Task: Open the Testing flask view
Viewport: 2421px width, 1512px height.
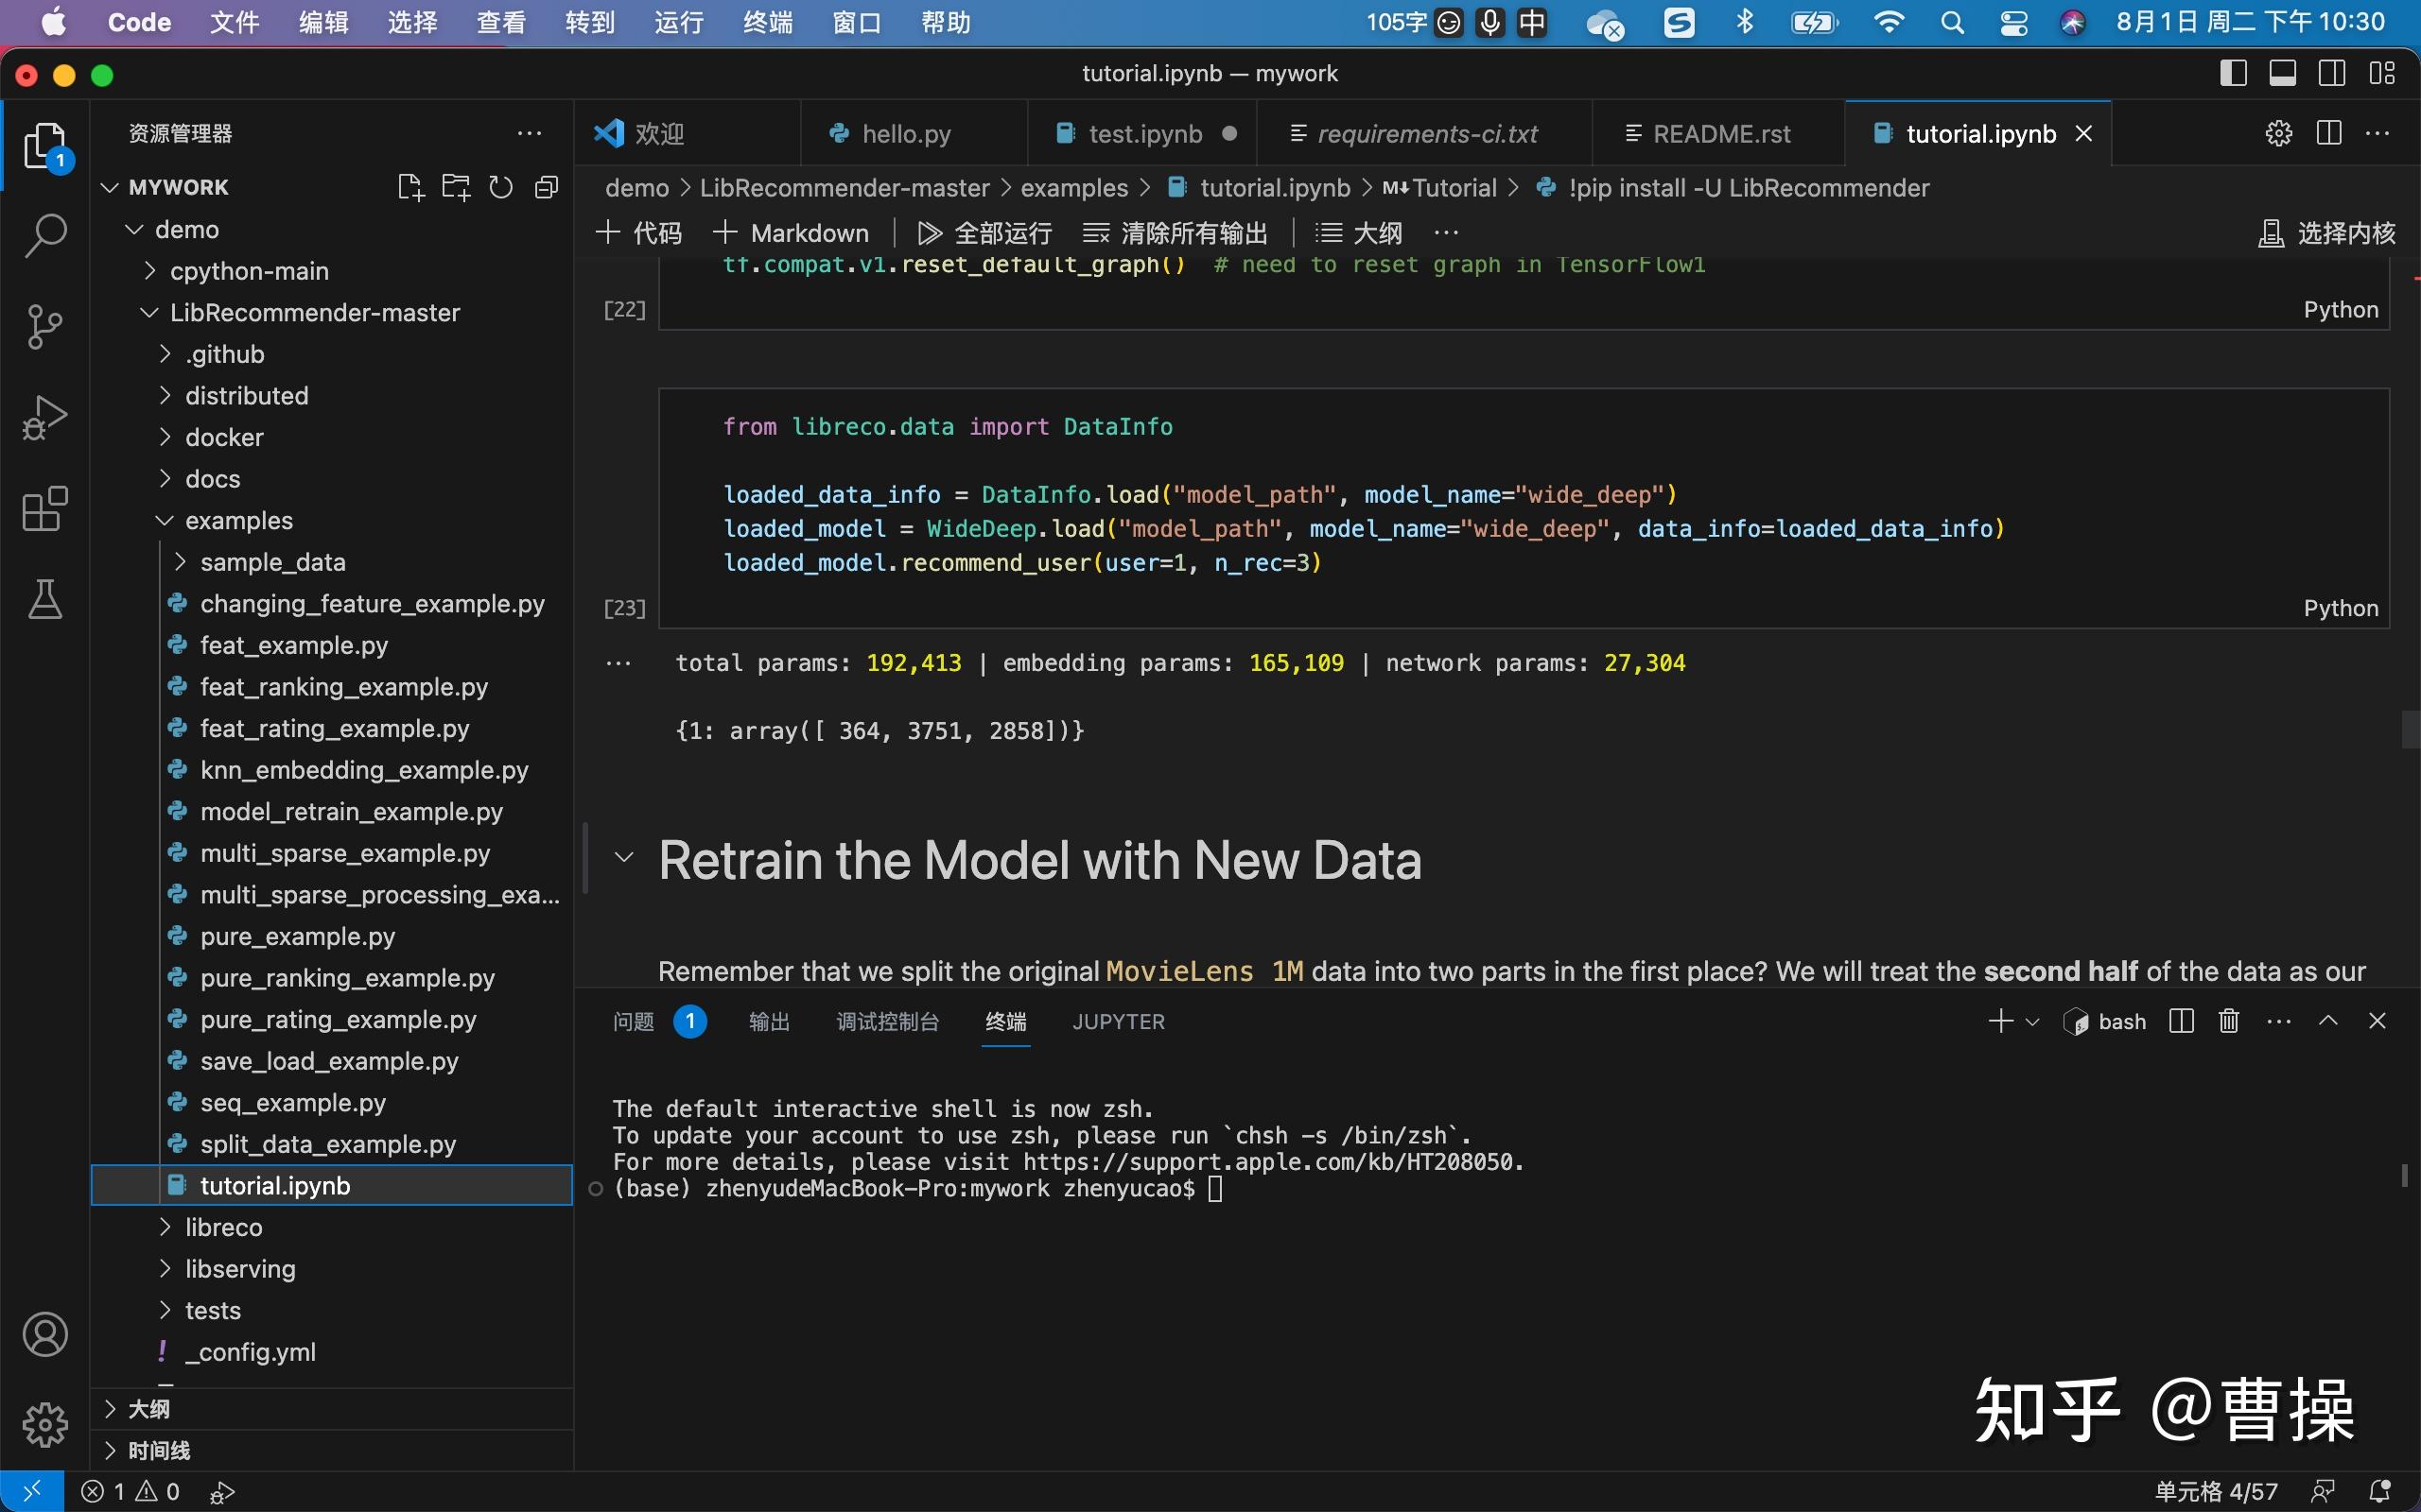Action: 45,599
